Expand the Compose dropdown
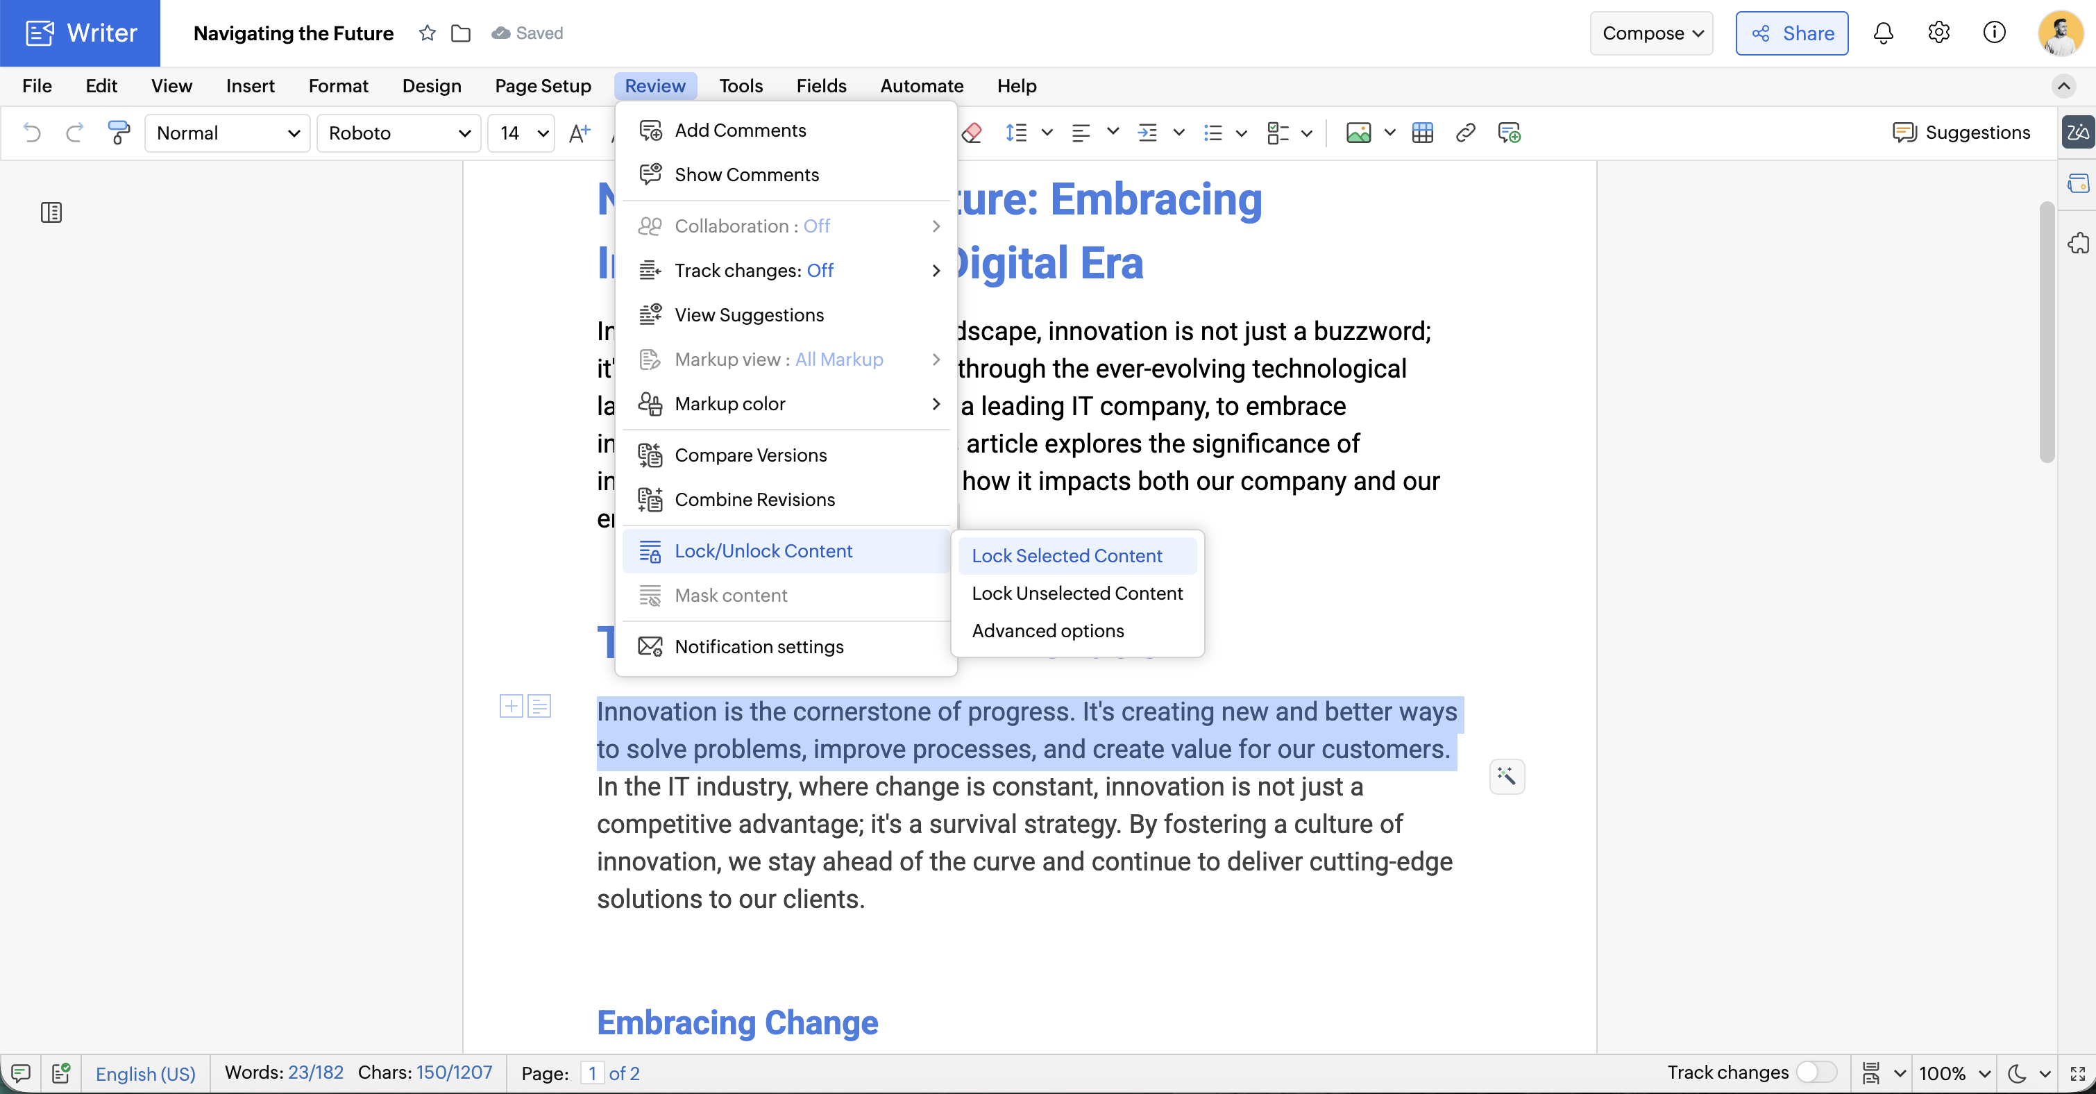Image resolution: width=2096 pixels, height=1094 pixels. pyautogui.click(x=1651, y=33)
